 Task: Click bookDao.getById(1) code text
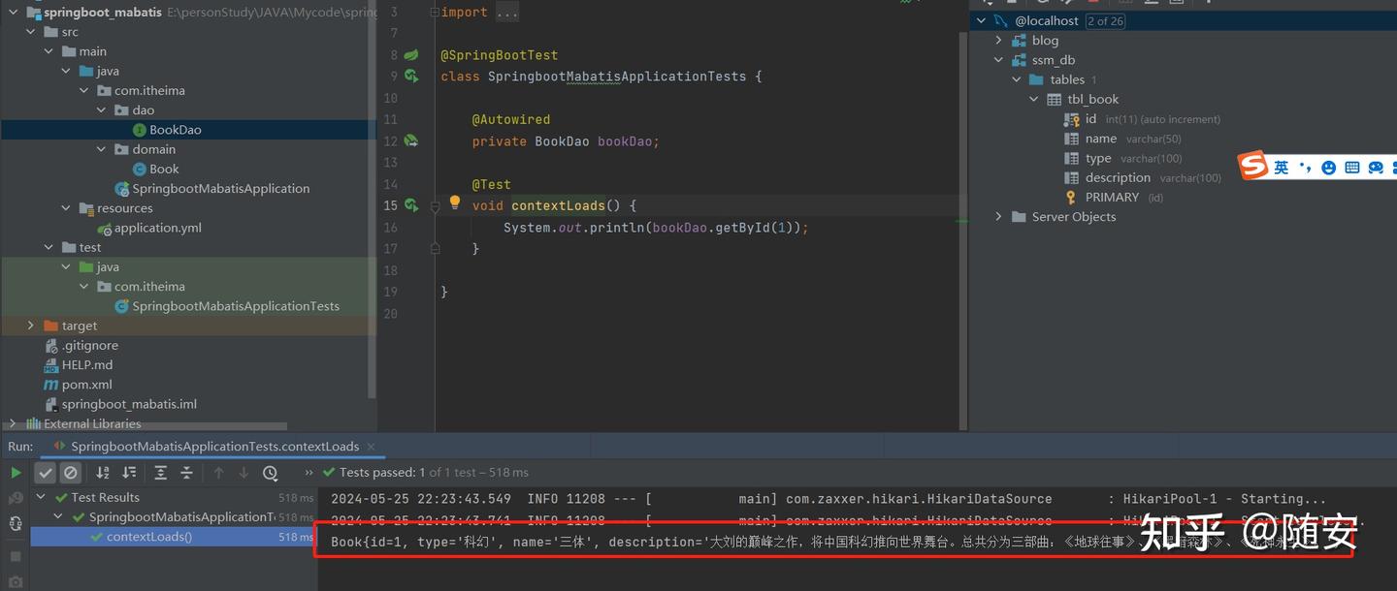pos(726,228)
